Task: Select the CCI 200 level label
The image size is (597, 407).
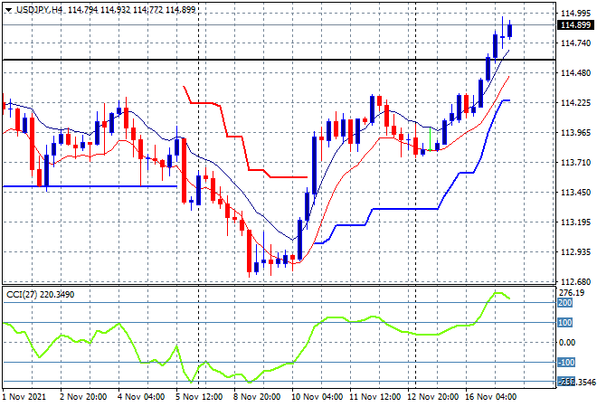Action: point(565,303)
